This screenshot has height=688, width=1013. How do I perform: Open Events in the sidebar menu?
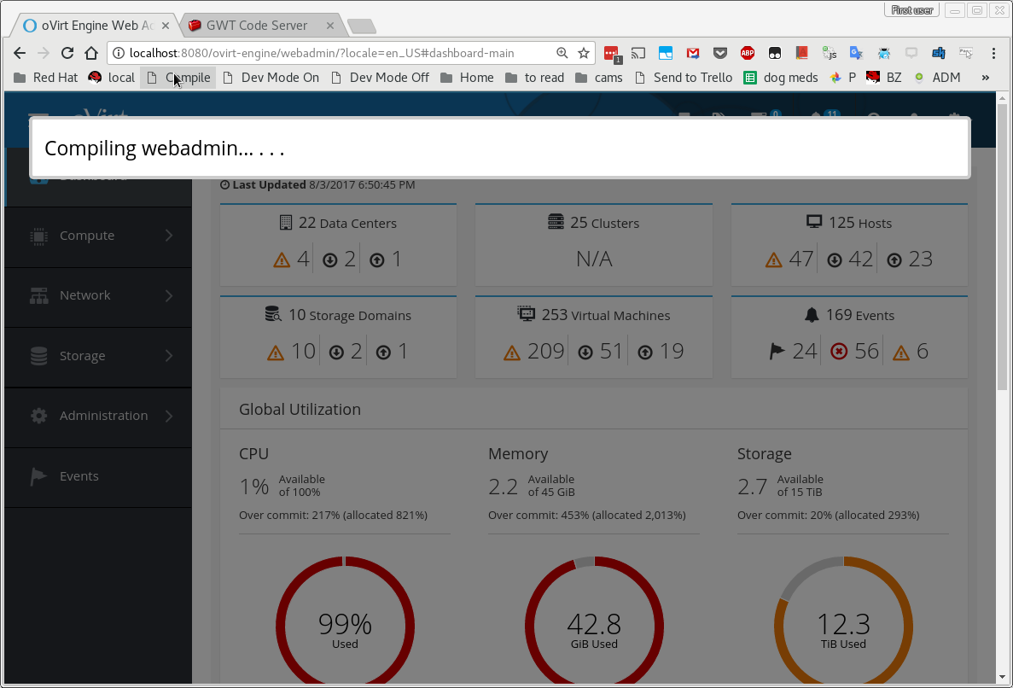click(79, 476)
